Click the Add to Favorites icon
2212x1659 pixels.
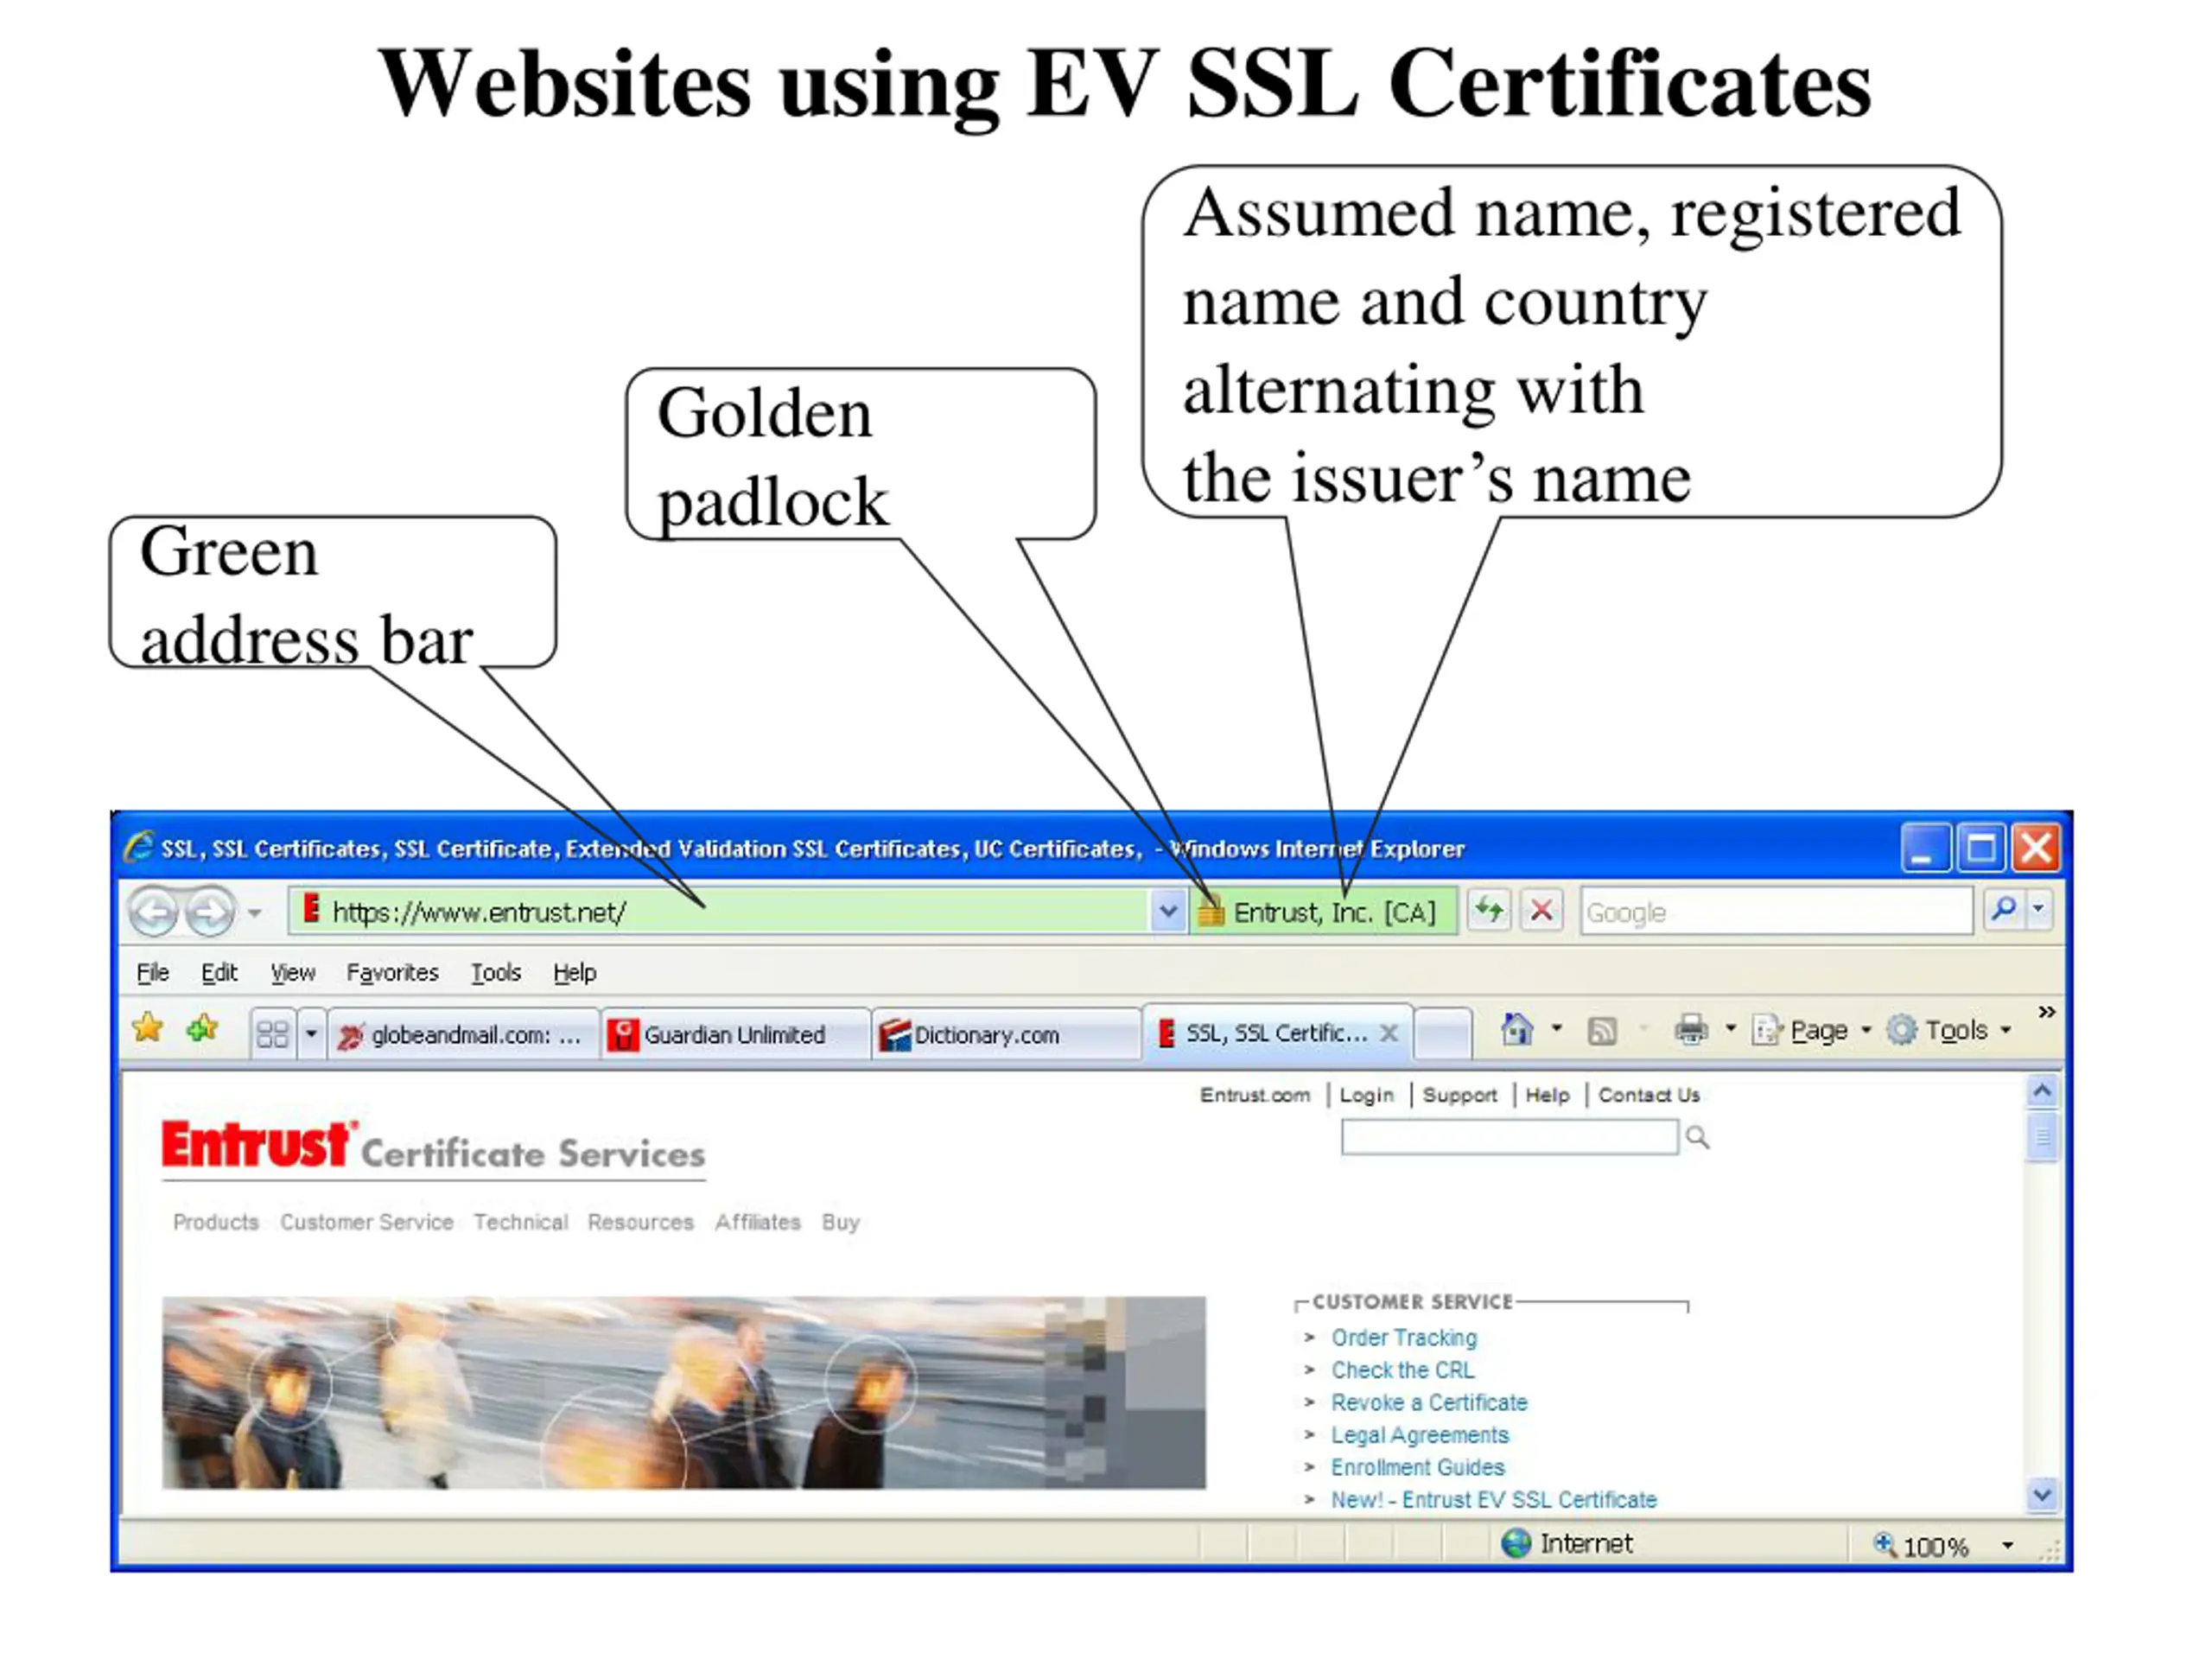202,1028
